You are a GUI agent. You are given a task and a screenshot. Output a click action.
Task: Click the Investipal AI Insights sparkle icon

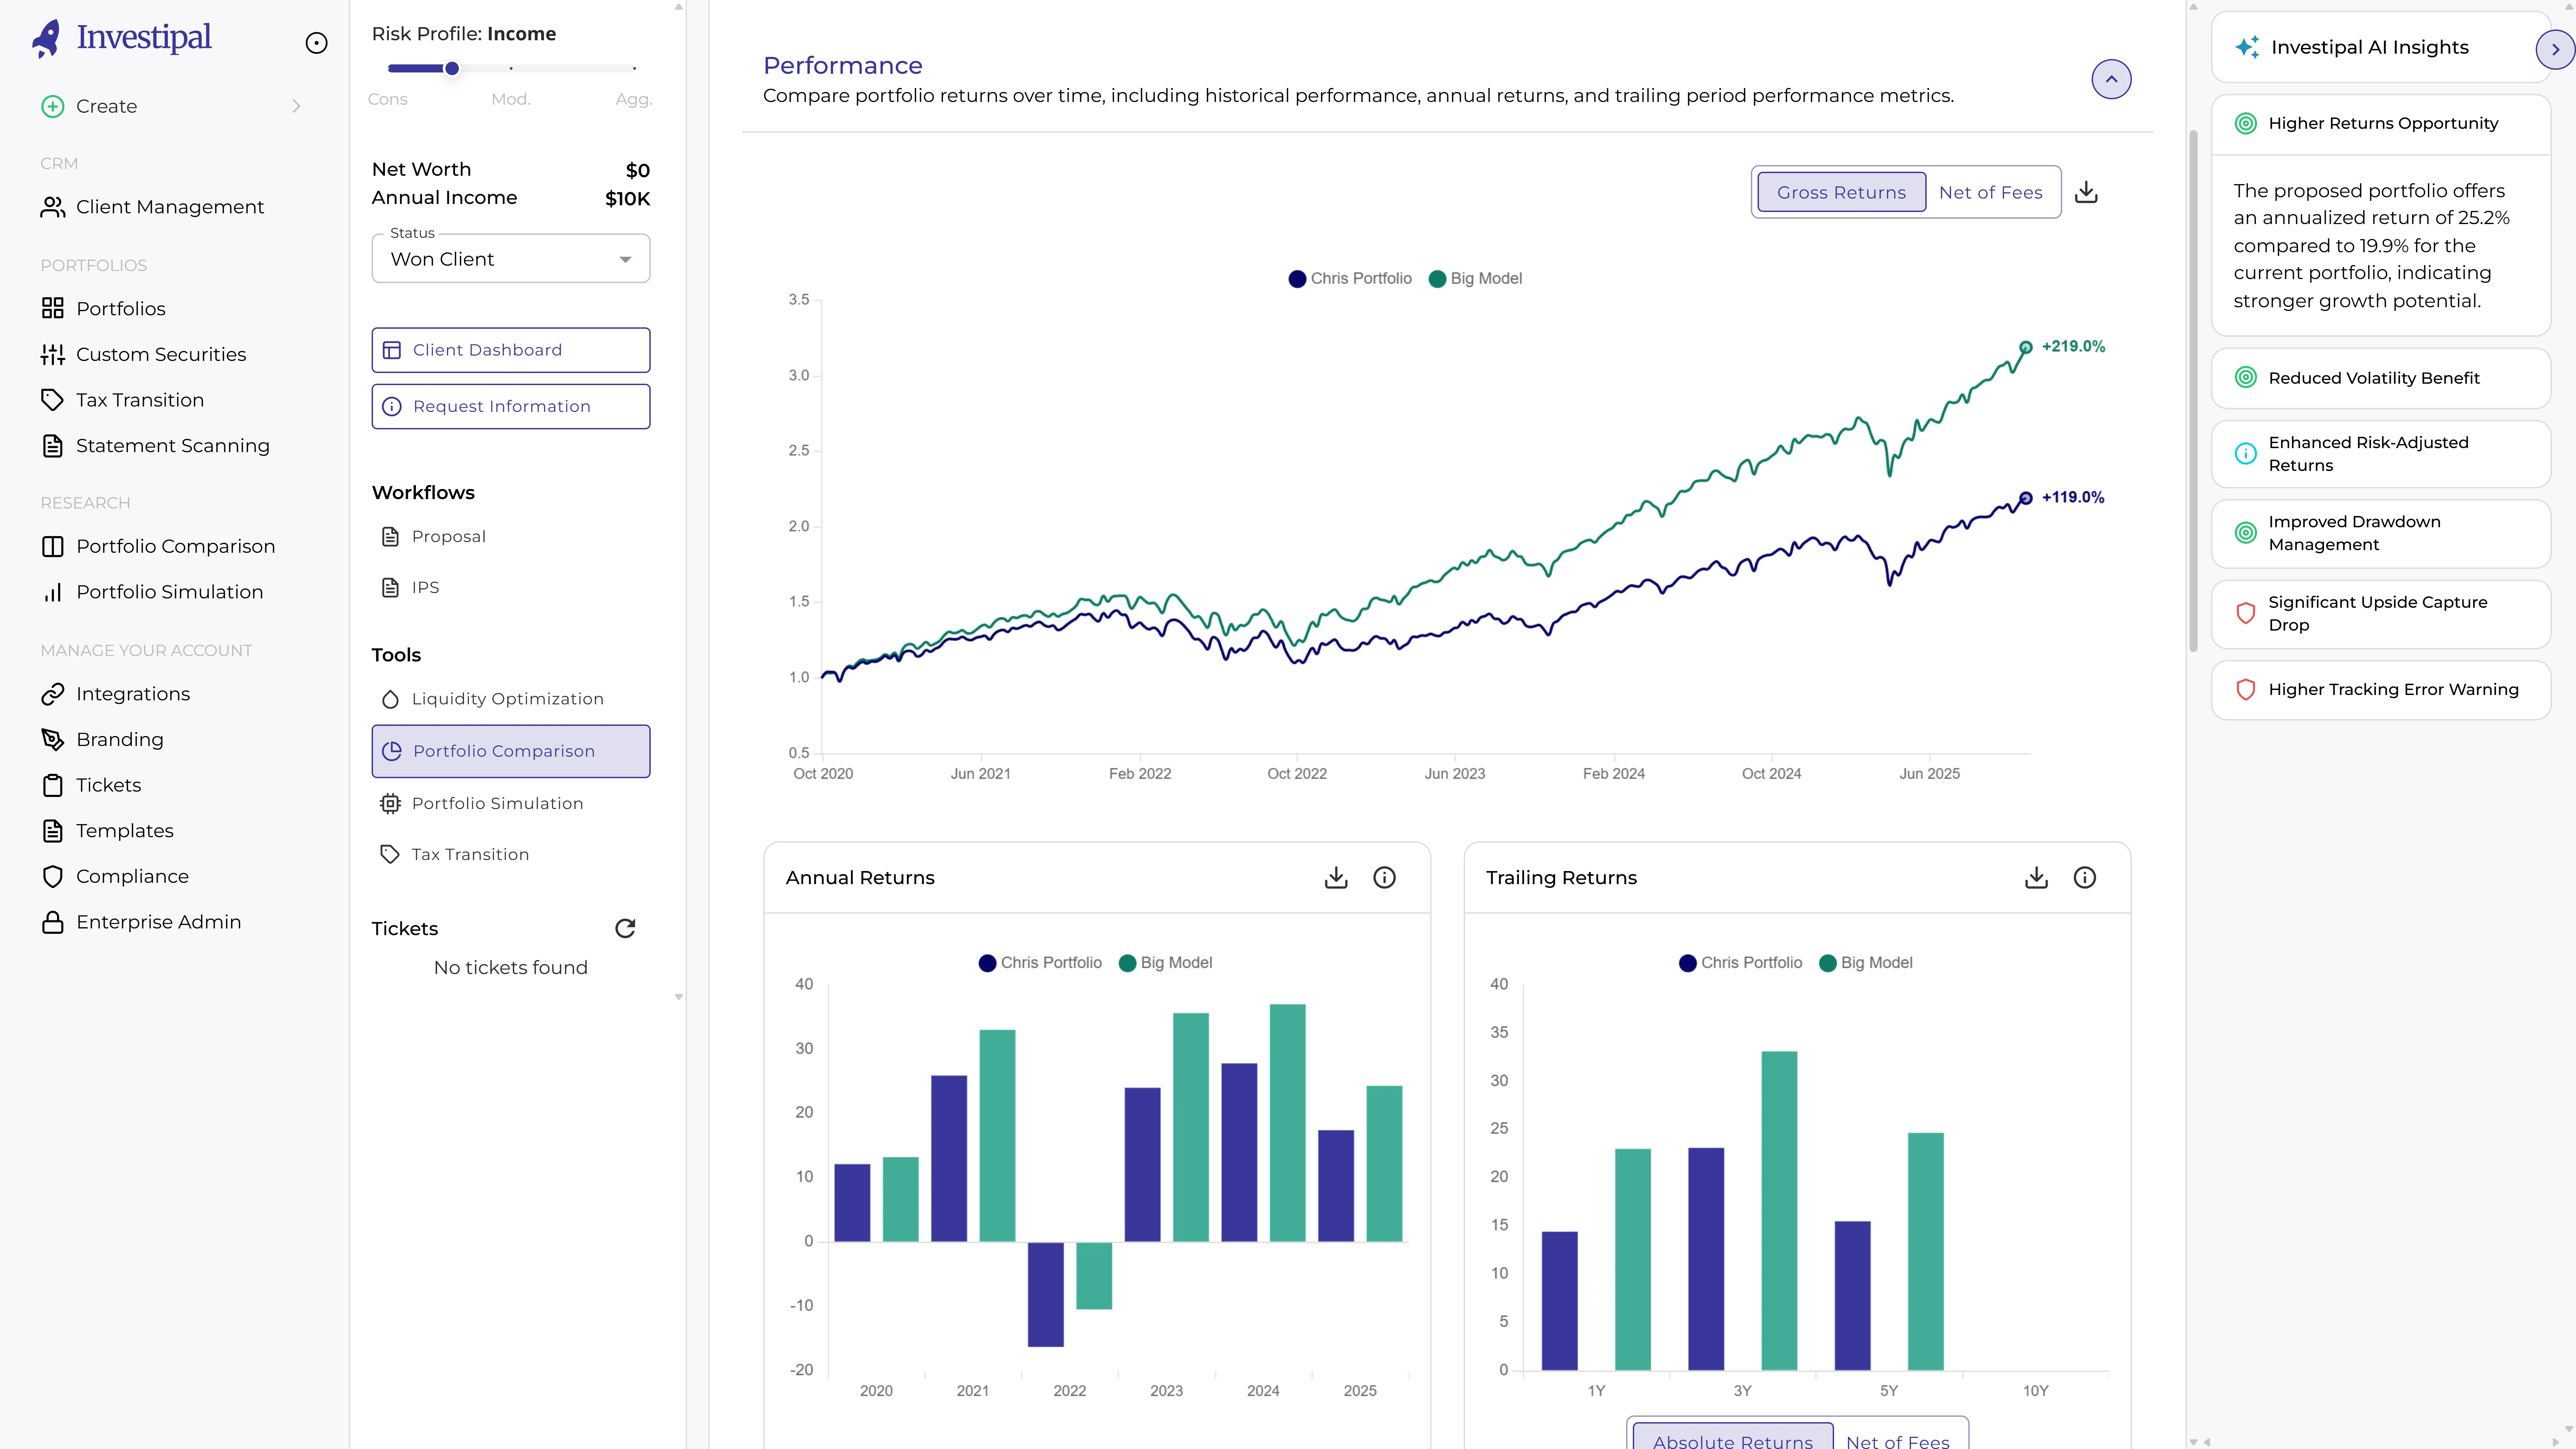2247,47
